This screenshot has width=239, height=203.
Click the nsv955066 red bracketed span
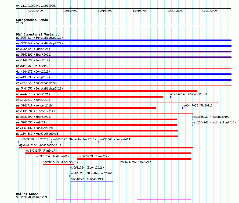click(110, 142)
